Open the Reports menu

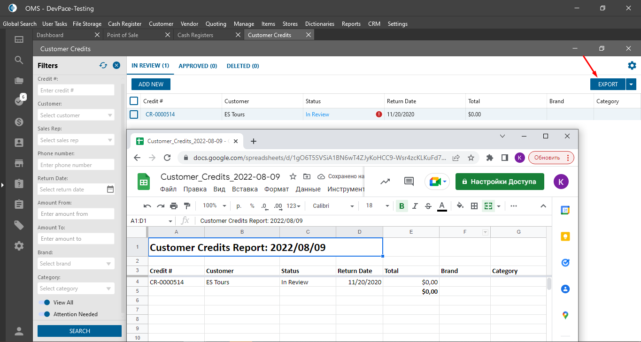[x=351, y=24]
